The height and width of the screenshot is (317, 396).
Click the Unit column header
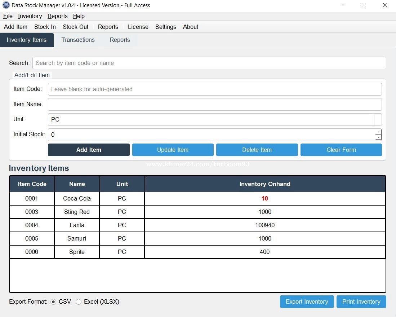point(122,184)
